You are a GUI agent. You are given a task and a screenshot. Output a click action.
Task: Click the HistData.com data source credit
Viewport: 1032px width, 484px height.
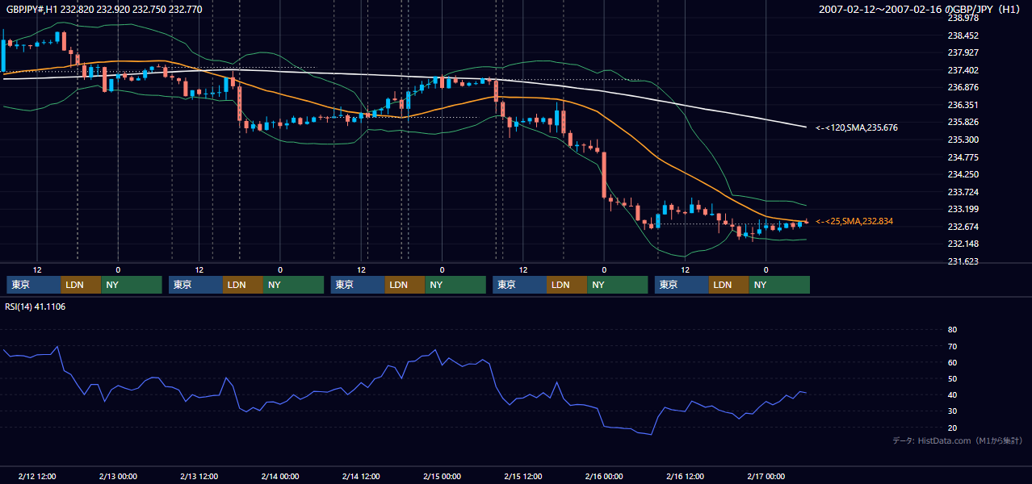(958, 441)
